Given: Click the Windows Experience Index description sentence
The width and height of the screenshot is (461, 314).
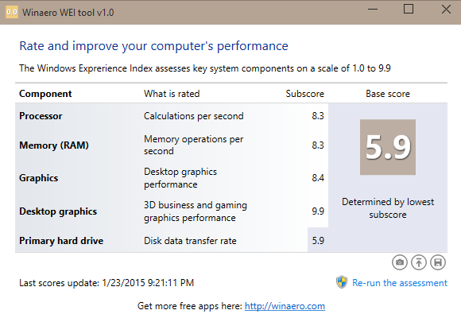Looking at the screenshot, I should pyautogui.click(x=205, y=68).
